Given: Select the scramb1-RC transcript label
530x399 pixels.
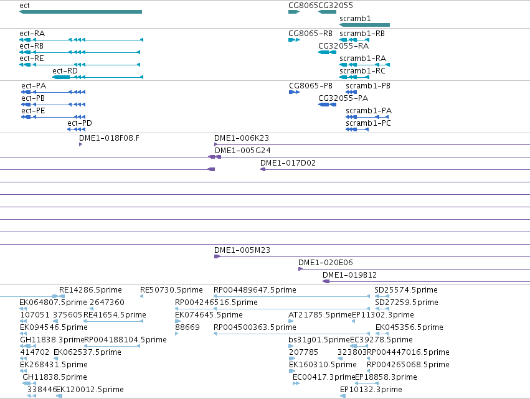Looking at the screenshot, I should click(362, 71).
